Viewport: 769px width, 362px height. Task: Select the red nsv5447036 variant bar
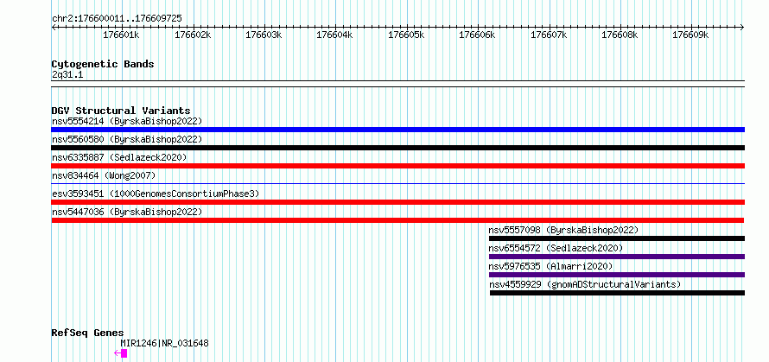pos(397,220)
